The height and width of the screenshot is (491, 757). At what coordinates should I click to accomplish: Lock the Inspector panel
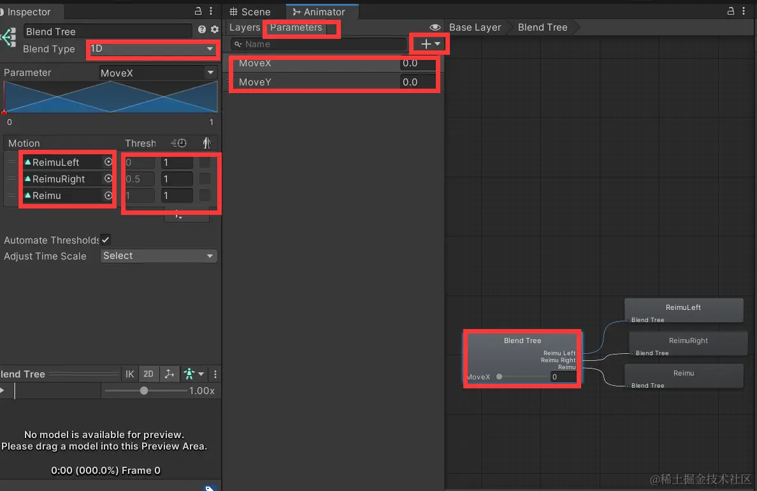tap(198, 11)
